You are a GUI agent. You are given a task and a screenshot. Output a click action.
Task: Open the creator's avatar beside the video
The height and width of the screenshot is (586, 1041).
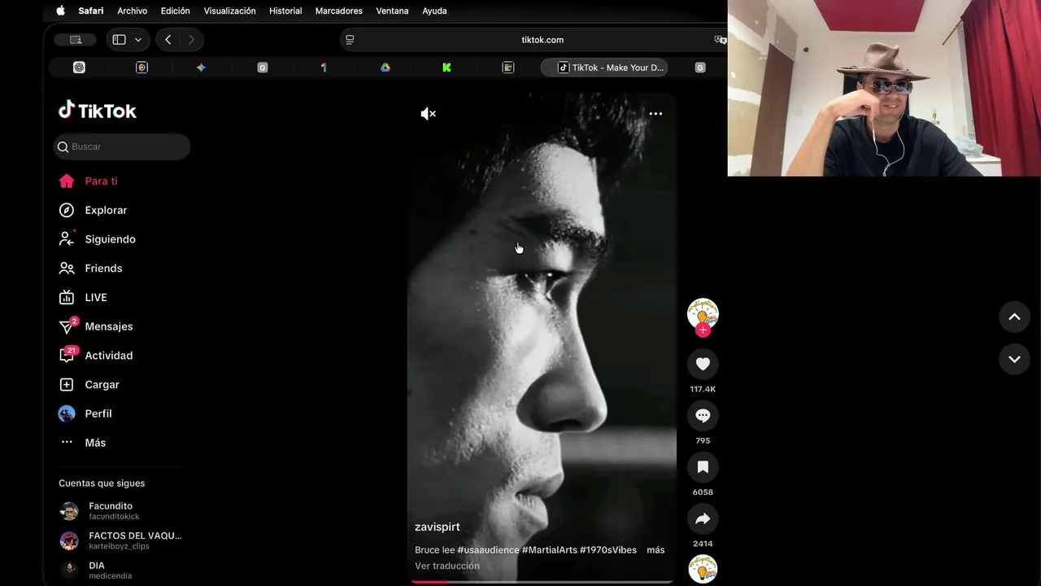[x=703, y=313]
